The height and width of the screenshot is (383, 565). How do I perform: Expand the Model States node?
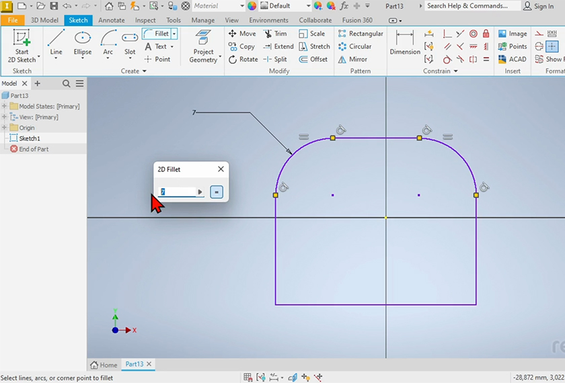point(5,106)
